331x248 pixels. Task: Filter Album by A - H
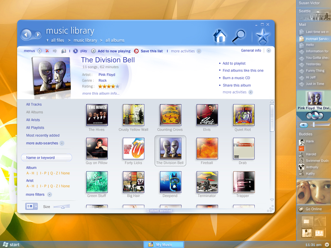30,173
